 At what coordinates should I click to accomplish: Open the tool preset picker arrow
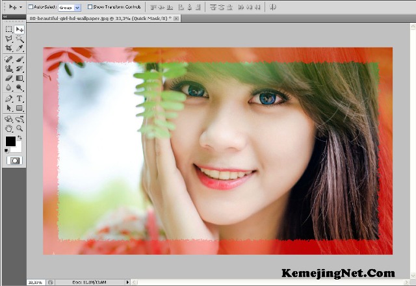click(21, 7)
